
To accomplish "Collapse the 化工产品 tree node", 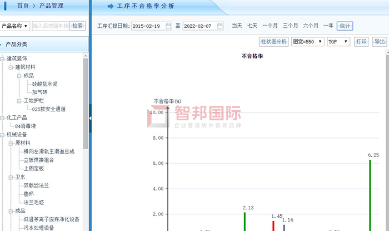I will pos(2,118).
